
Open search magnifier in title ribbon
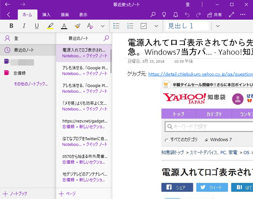pos(153,15)
